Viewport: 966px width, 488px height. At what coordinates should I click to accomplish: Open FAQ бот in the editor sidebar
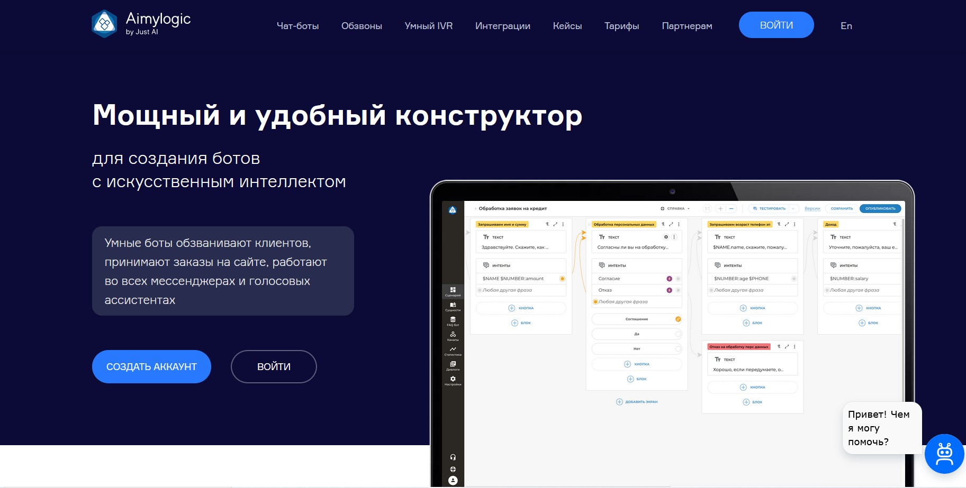point(453,321)
